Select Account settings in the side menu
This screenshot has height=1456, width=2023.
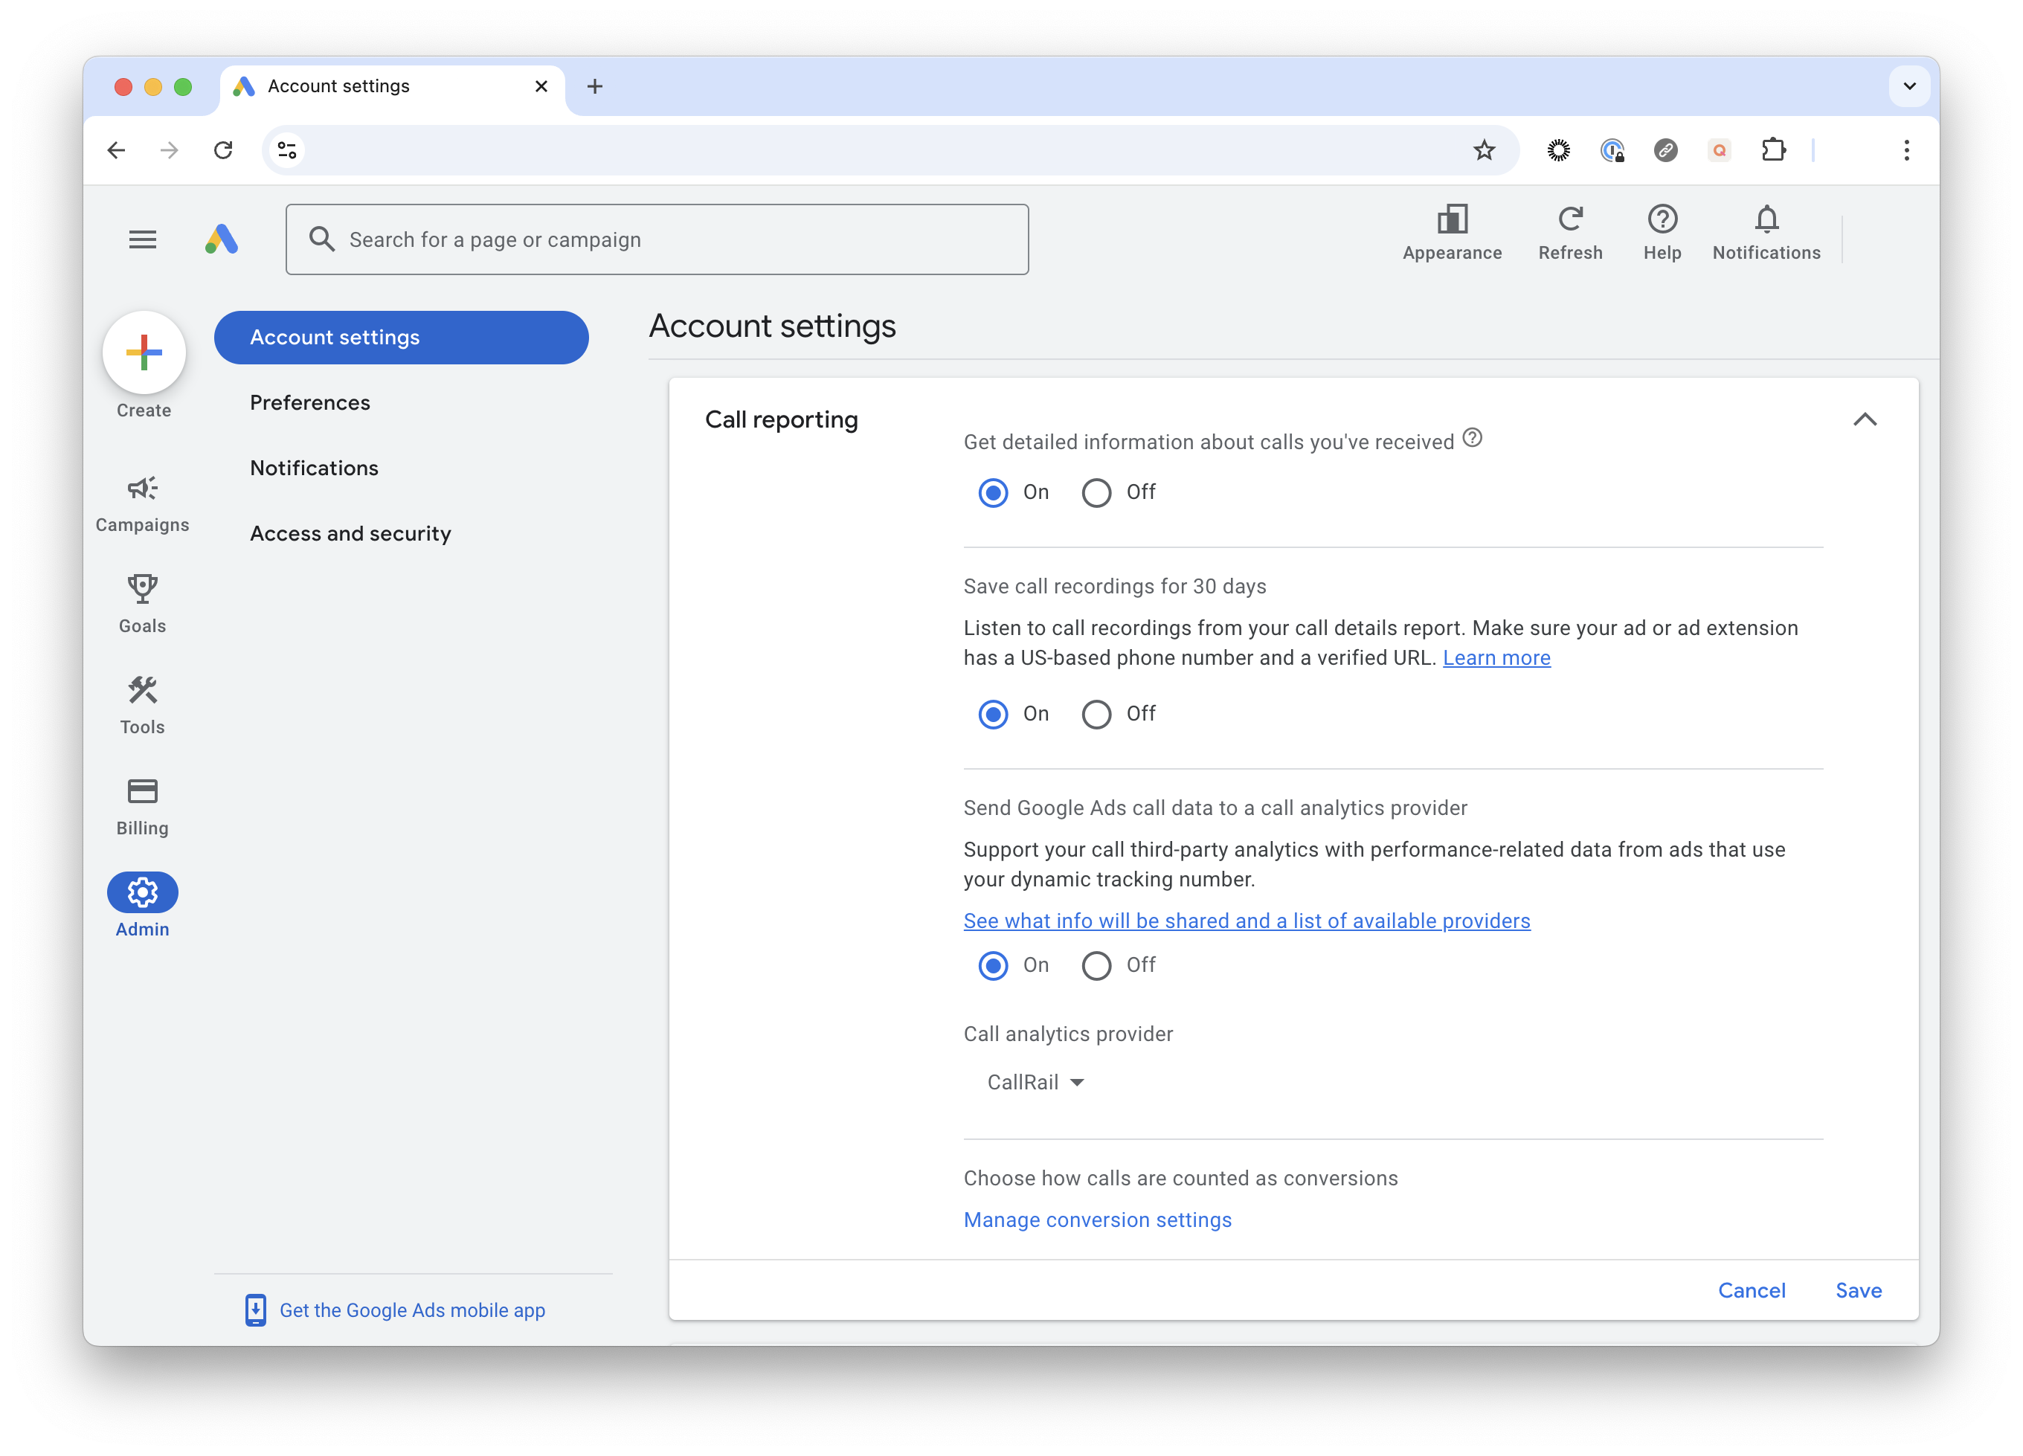point(402,337)
